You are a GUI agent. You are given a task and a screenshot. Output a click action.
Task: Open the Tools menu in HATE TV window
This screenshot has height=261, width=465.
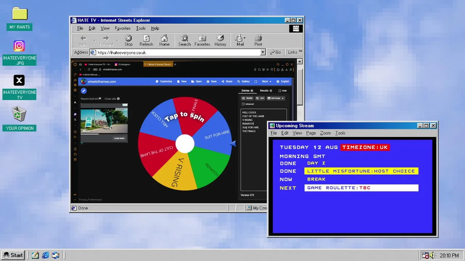141,28
